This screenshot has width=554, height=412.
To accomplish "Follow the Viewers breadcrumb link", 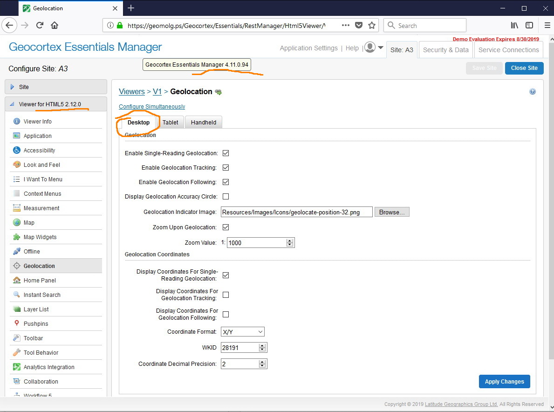I will 132,91.
